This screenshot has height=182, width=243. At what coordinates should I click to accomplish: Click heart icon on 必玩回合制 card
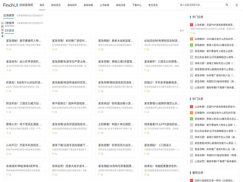point(145,49)
